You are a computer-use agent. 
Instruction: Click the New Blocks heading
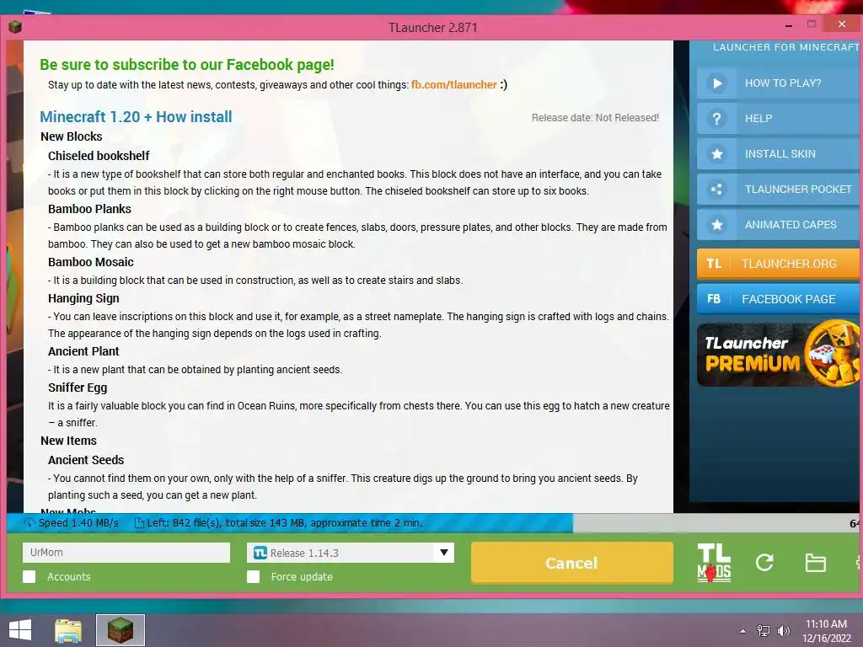72,136
